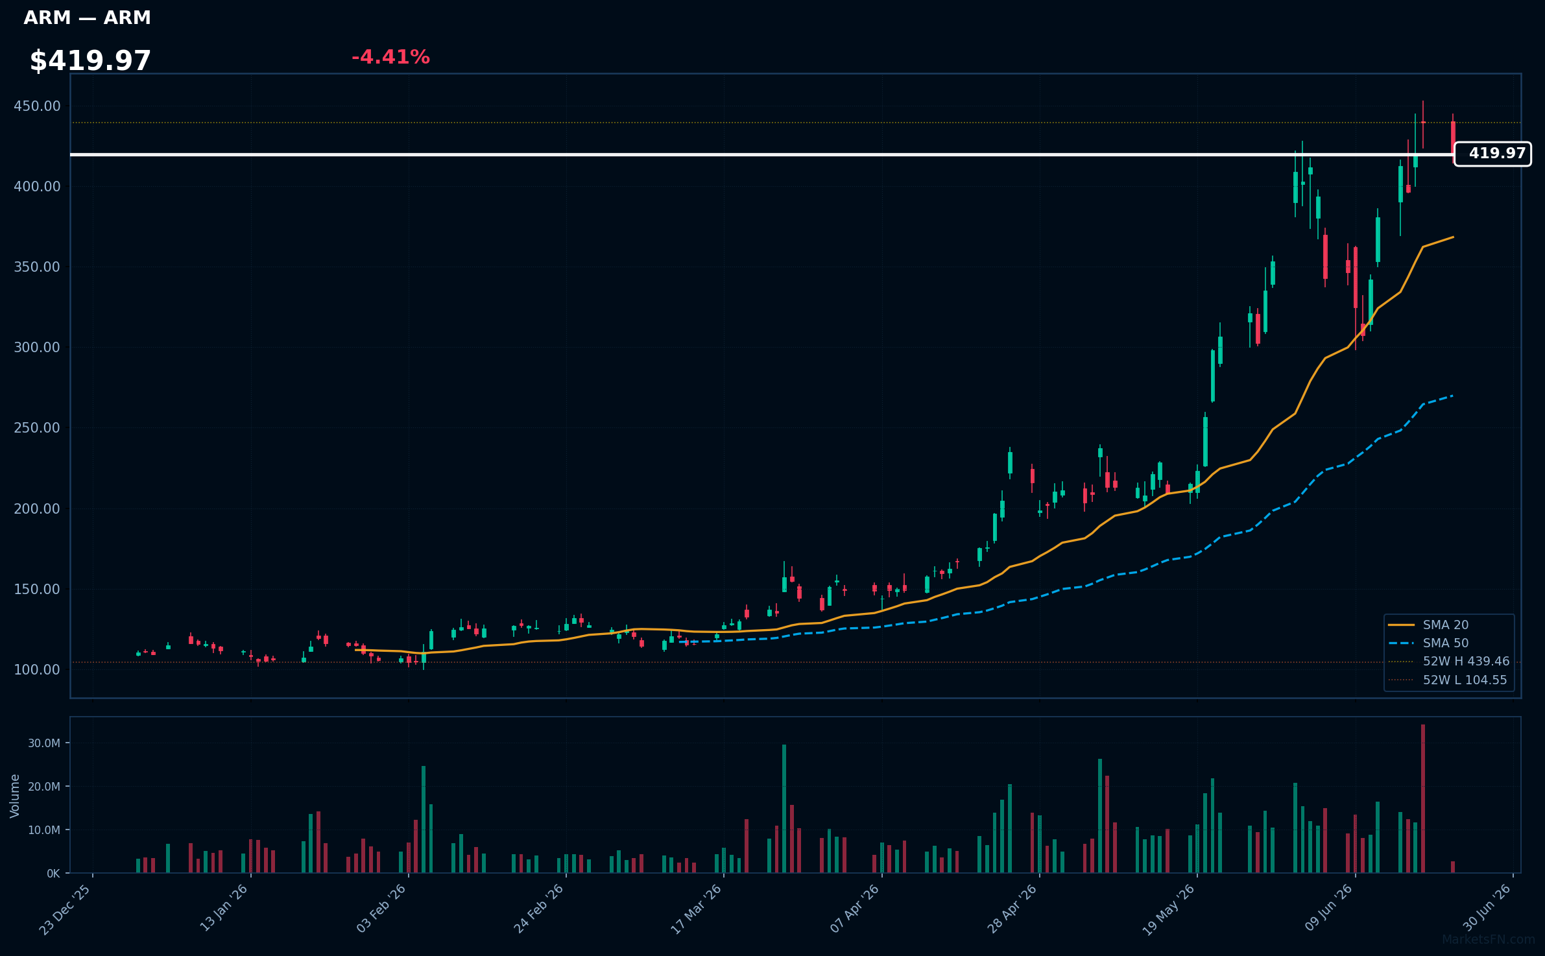
Task: Click the "17 Mar '26" date label
Action: 696,909
